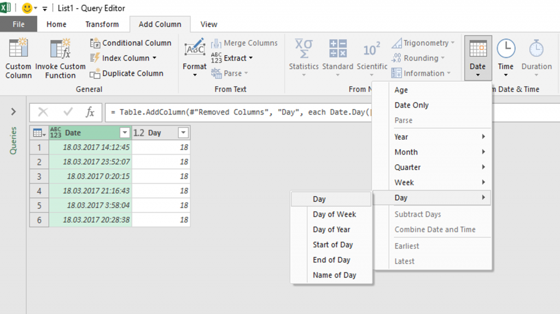This screenshot has height=314, width=560.
Task: Open the Time ribbon menu
Action: point(506,58)
